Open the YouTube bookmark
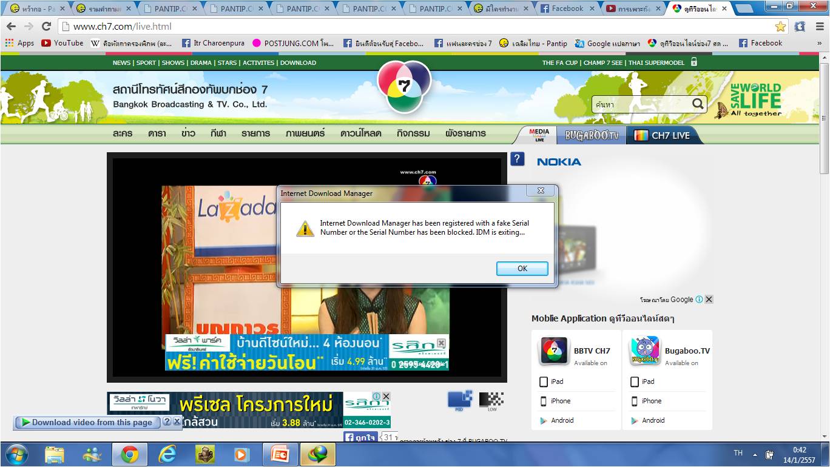 click(x=62, y=43)
